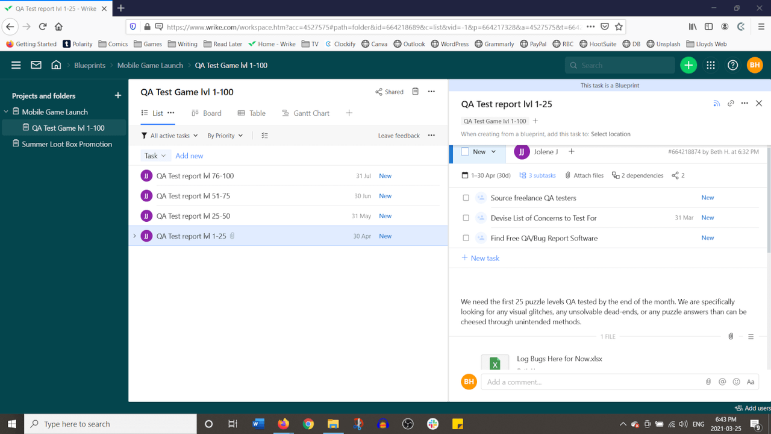Check the Devise List of Concerns subtask
771x434 pixels.
tap(466, 218)
